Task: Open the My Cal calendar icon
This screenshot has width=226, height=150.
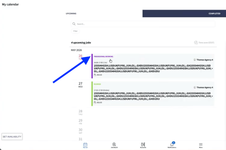Action: [85, 145]
